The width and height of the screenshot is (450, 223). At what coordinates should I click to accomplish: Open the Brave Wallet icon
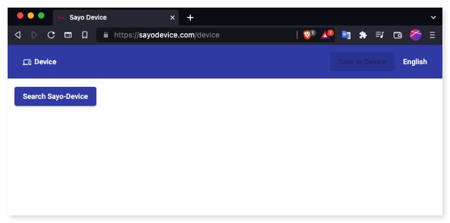(x=397, y=35)
